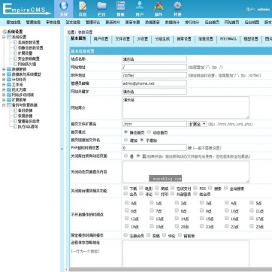This screenshot has width=272, height=272.
Task: Click the page icon of 安全参数配置
Action: pyautogui.click(x=15, y=59)
